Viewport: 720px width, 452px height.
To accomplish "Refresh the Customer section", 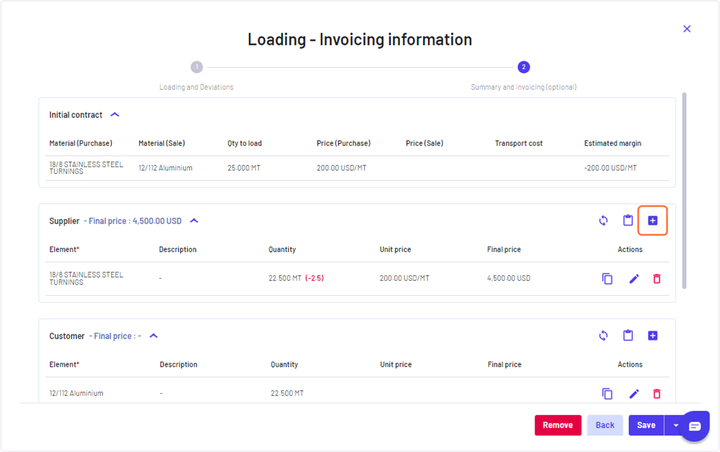I will pos(604,336).
